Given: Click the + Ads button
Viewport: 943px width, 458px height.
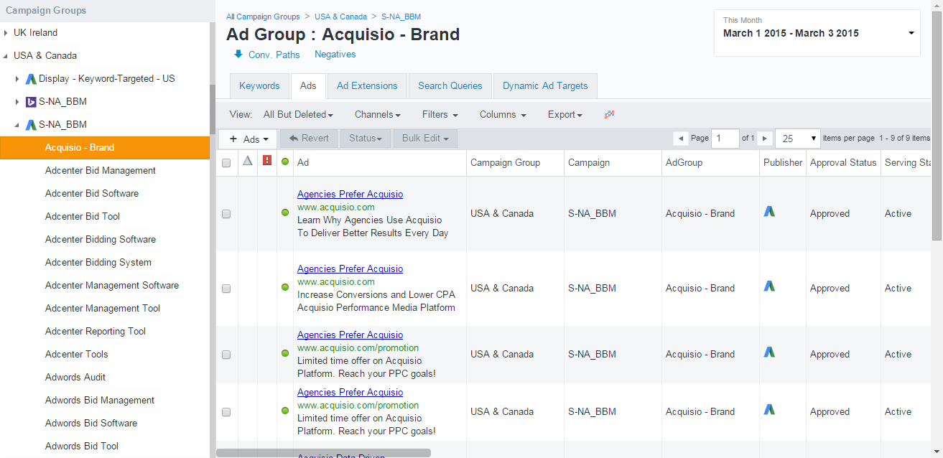Looking at the screenshot, I should [248, 139].
